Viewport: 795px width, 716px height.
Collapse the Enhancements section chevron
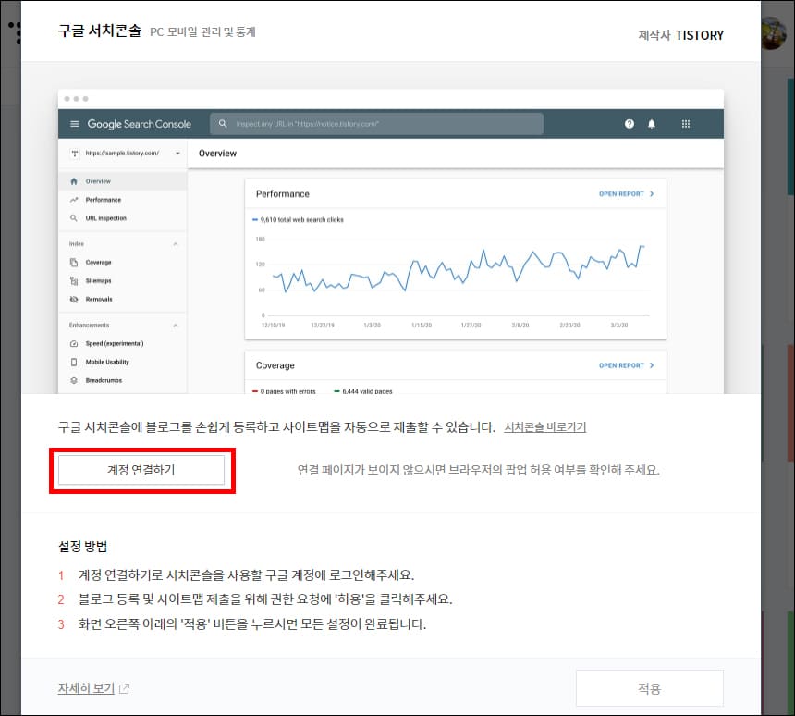176,325
